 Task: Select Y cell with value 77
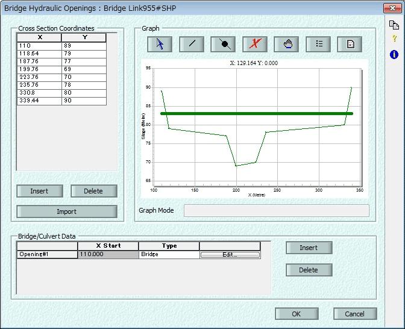click(84, 61)
